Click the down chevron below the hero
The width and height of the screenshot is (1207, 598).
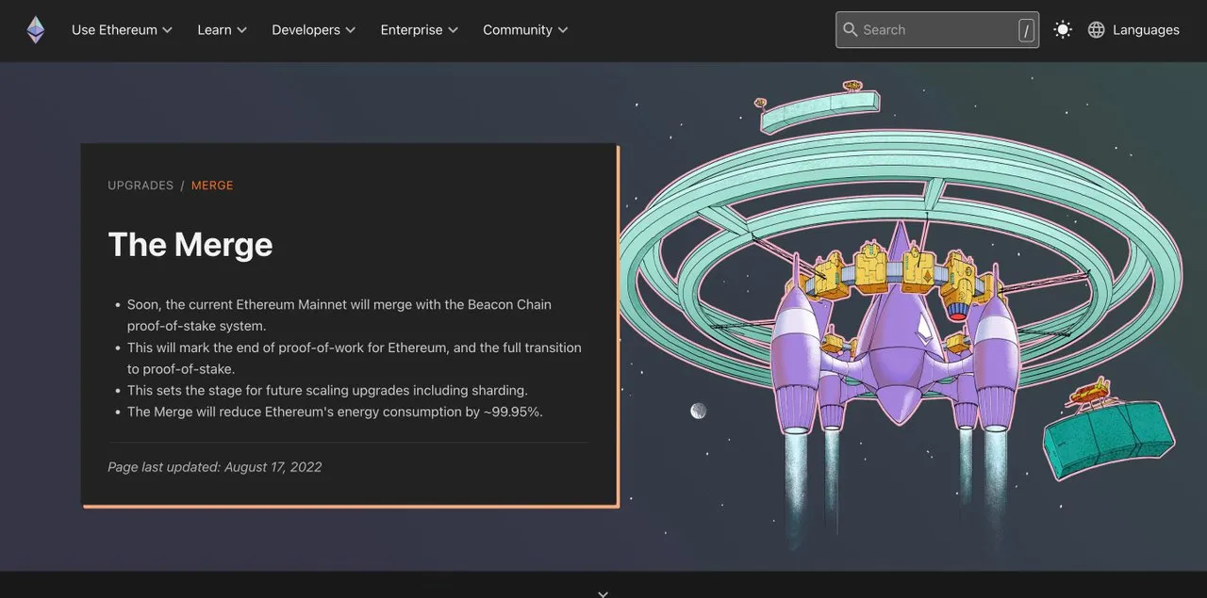pyautogui.click(x=603, y=593)
